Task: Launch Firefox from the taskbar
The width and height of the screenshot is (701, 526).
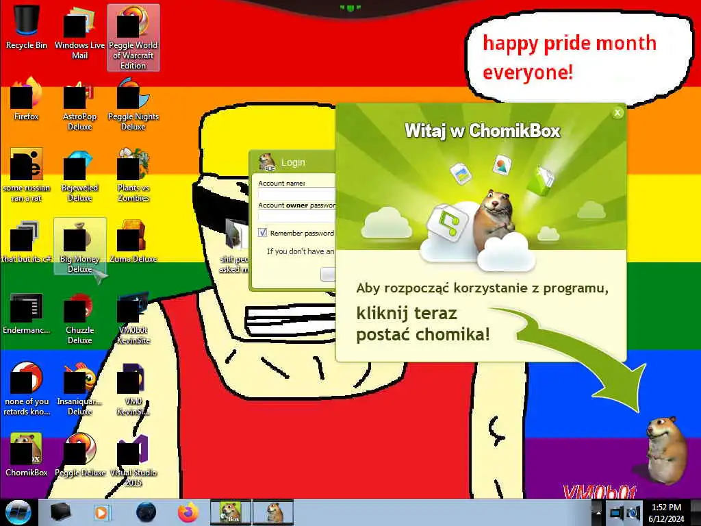Action: click(x=188, y=512)
